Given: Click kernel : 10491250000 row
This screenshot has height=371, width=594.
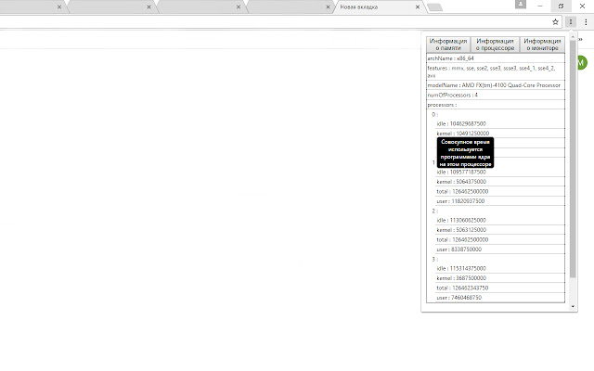Looking at the screenshot, I should click(x=500, y=134).
